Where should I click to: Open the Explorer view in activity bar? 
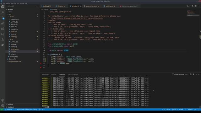click(3, 7)
